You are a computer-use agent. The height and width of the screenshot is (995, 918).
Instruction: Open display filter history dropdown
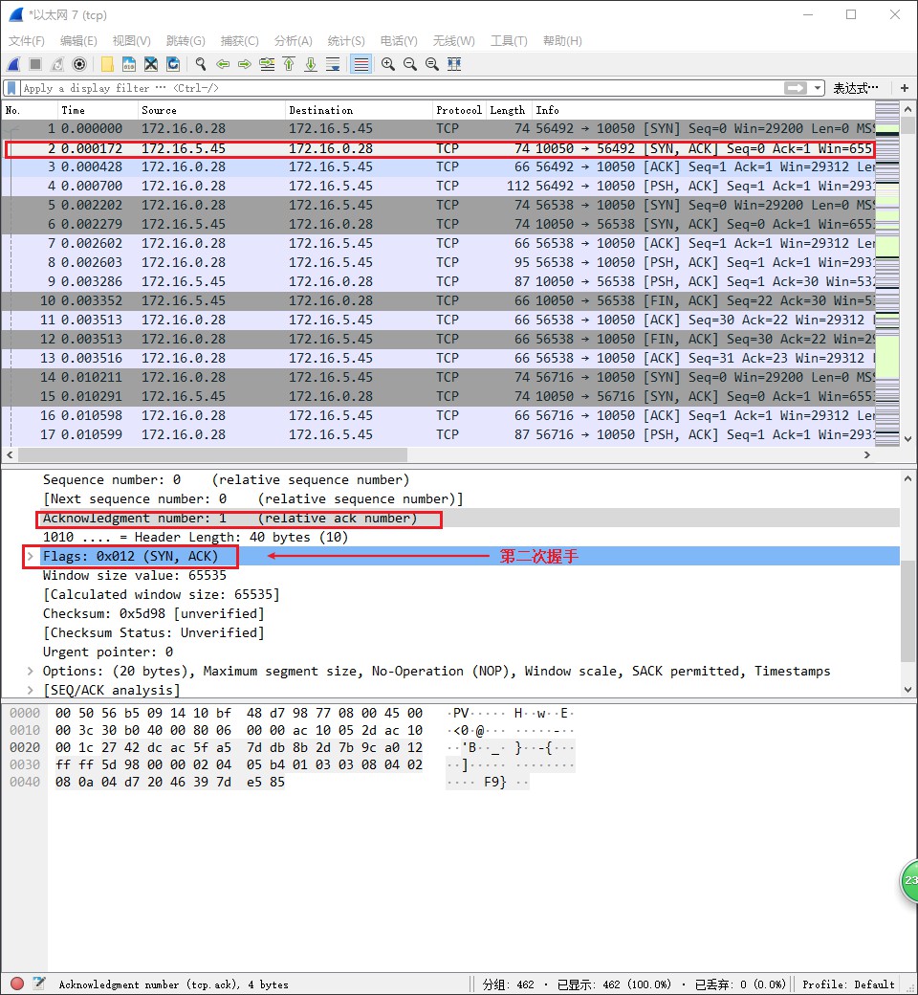818,88
